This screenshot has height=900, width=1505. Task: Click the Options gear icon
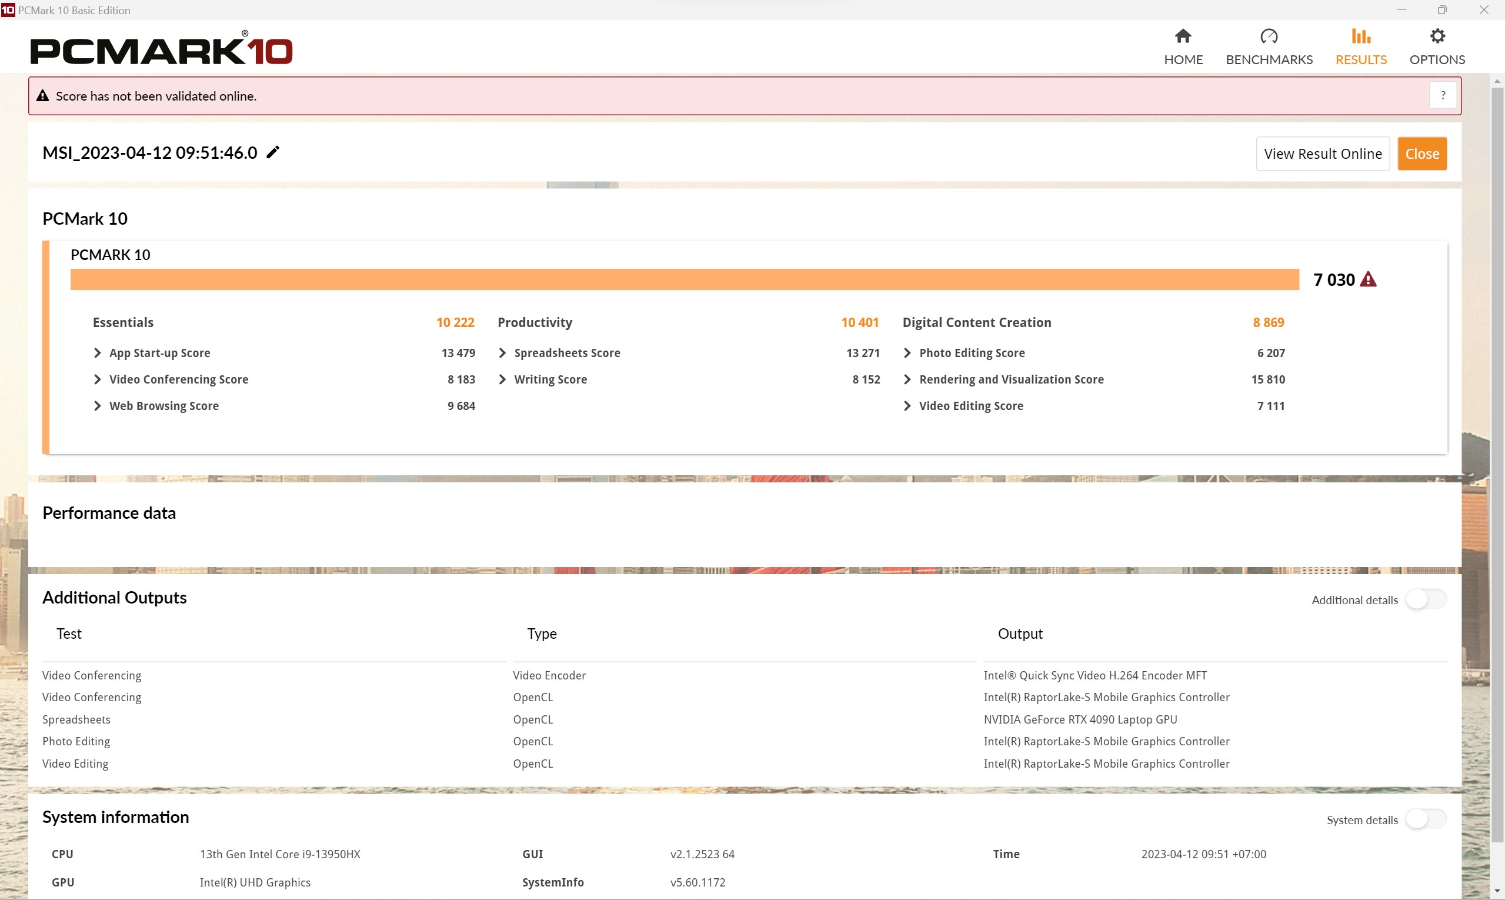(x=1437, y=36)
